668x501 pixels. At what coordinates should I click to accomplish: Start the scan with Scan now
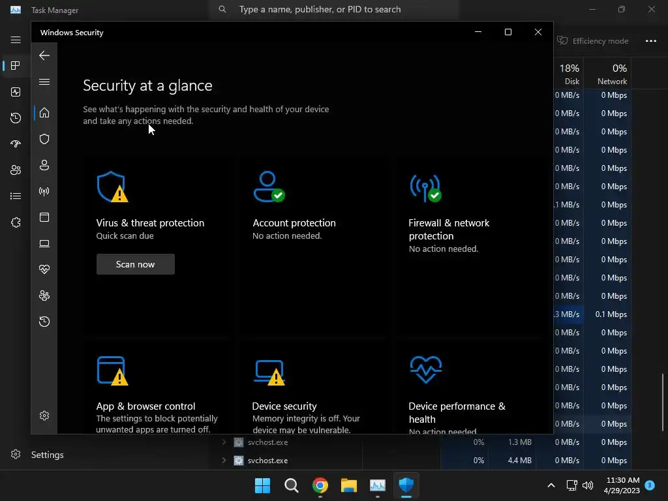136,264
